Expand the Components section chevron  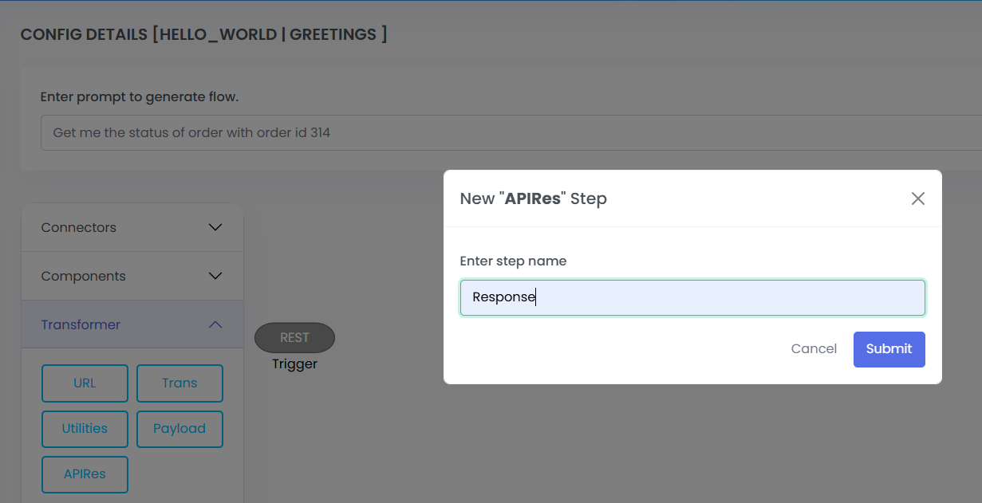(215, 276)
